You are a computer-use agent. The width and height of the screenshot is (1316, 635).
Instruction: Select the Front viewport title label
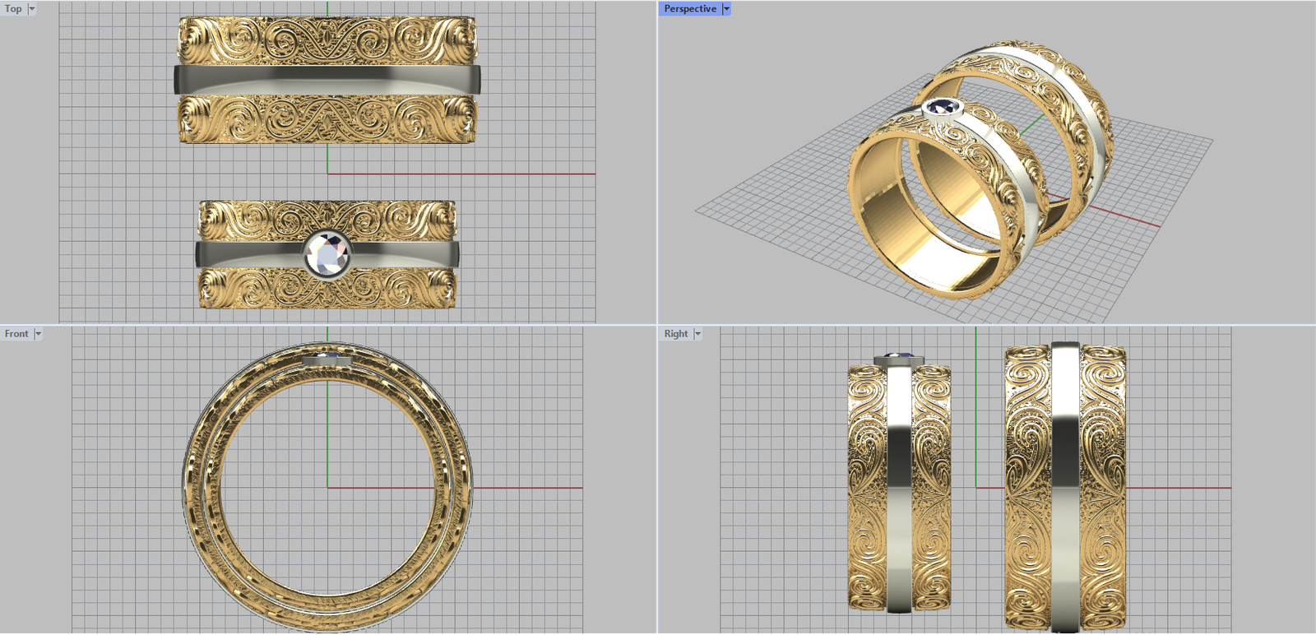(16, 334)
